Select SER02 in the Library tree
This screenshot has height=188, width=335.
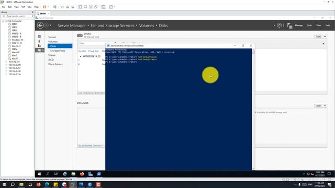15,27
